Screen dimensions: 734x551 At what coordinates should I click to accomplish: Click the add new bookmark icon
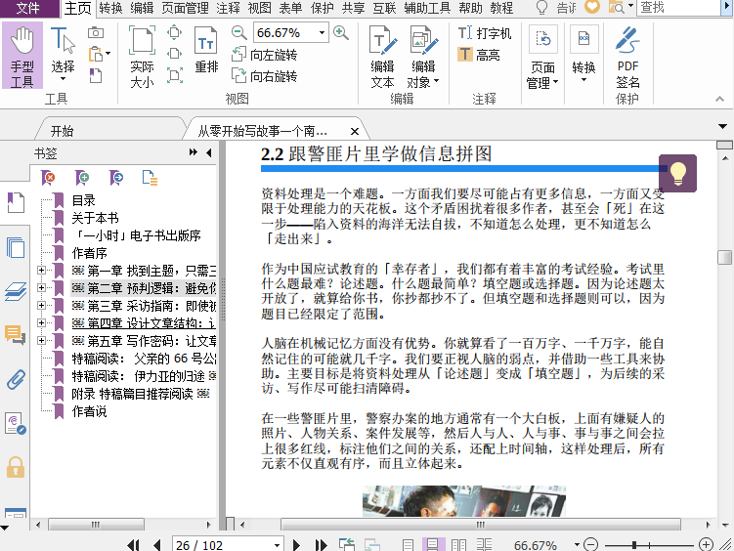pyautogui.click(x=82, y=178)
